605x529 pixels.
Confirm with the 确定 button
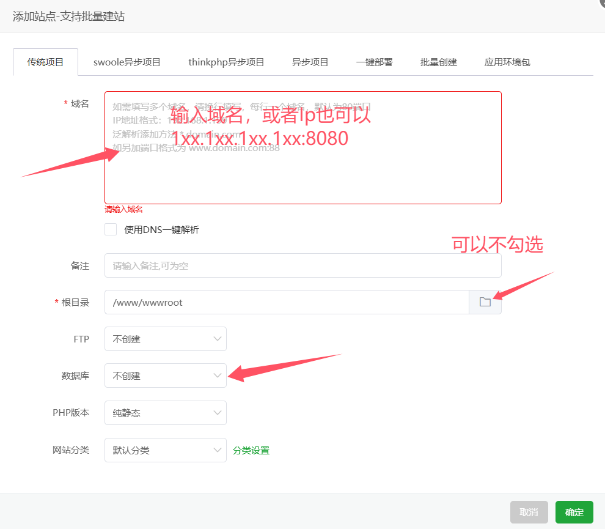pos(574,512)
